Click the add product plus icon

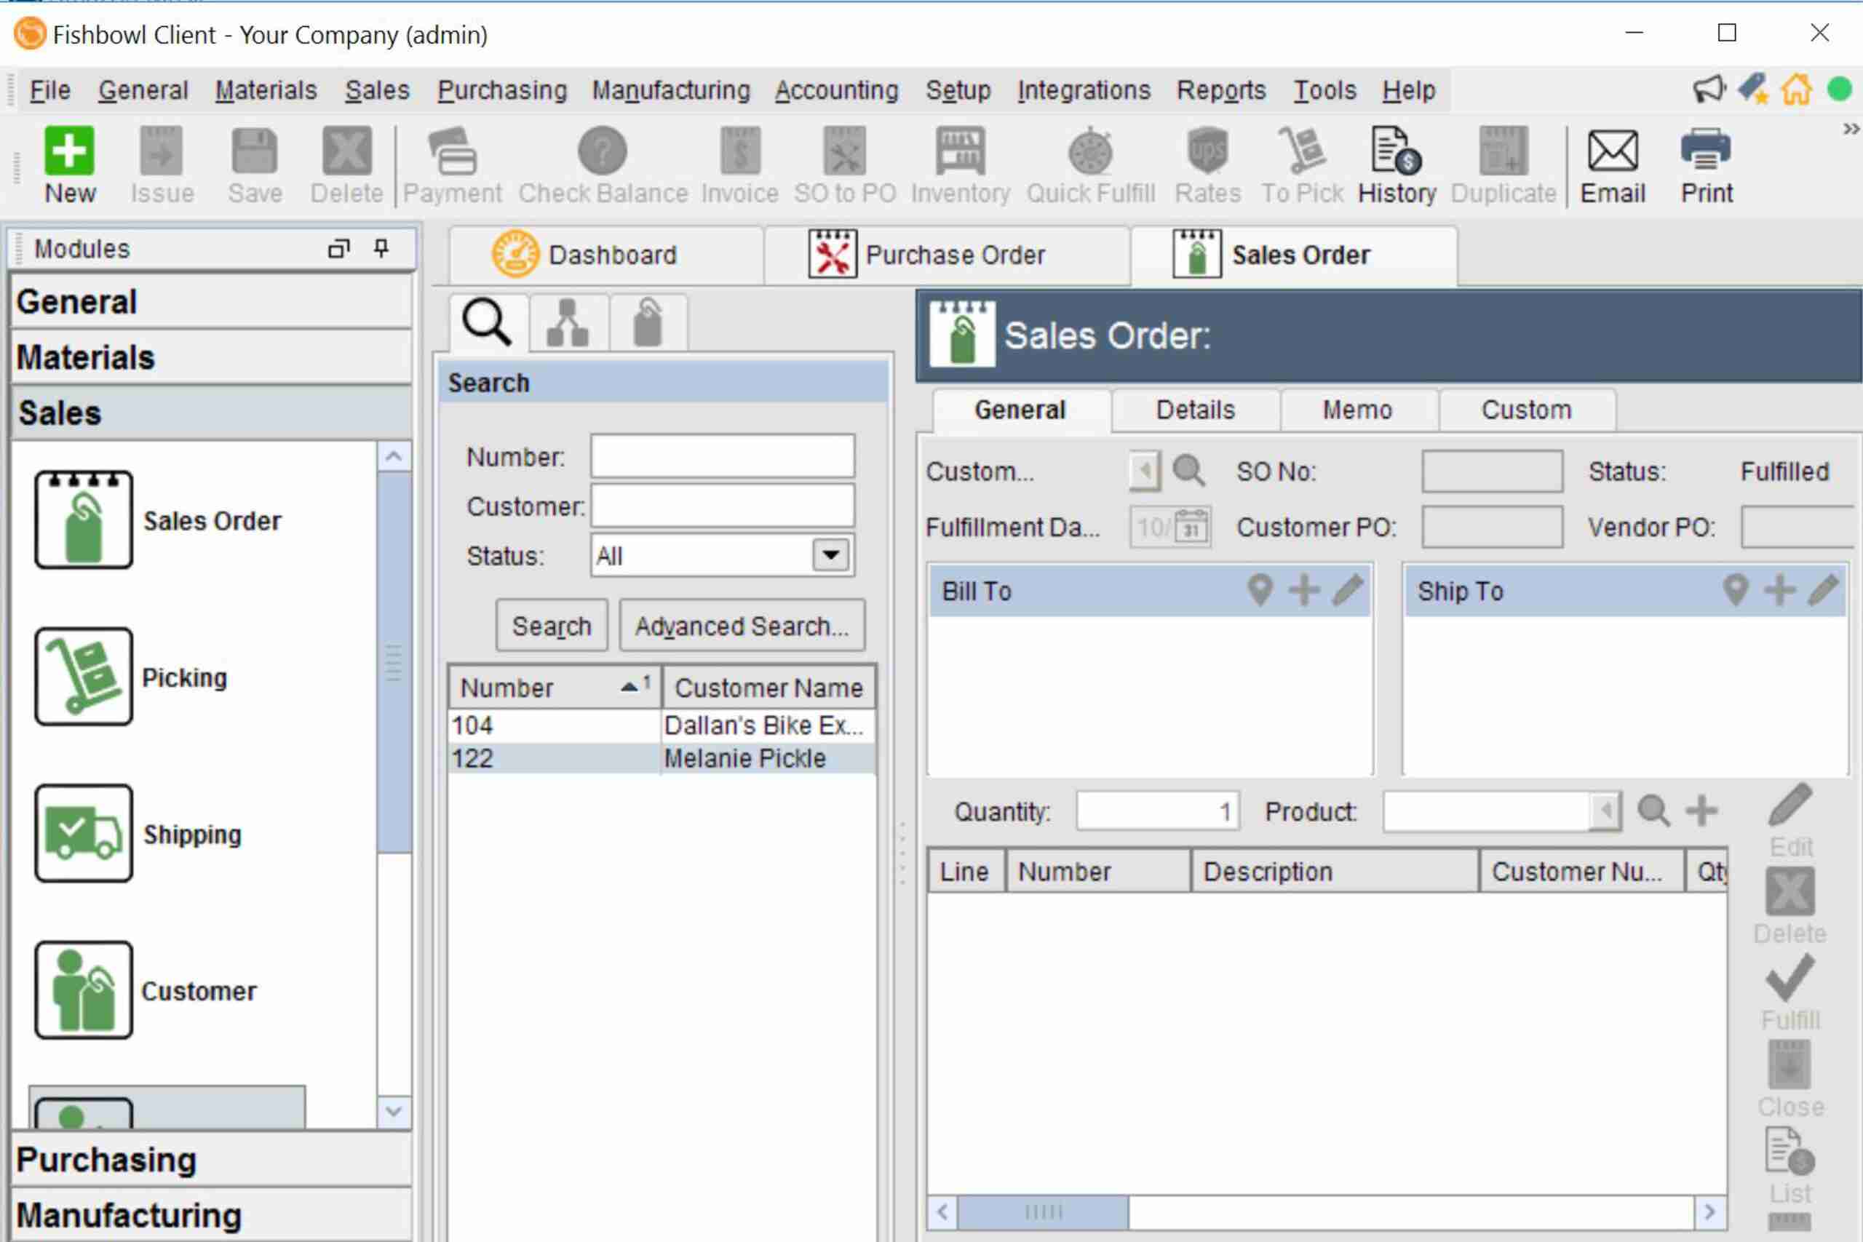click(x=1701, y=811)
